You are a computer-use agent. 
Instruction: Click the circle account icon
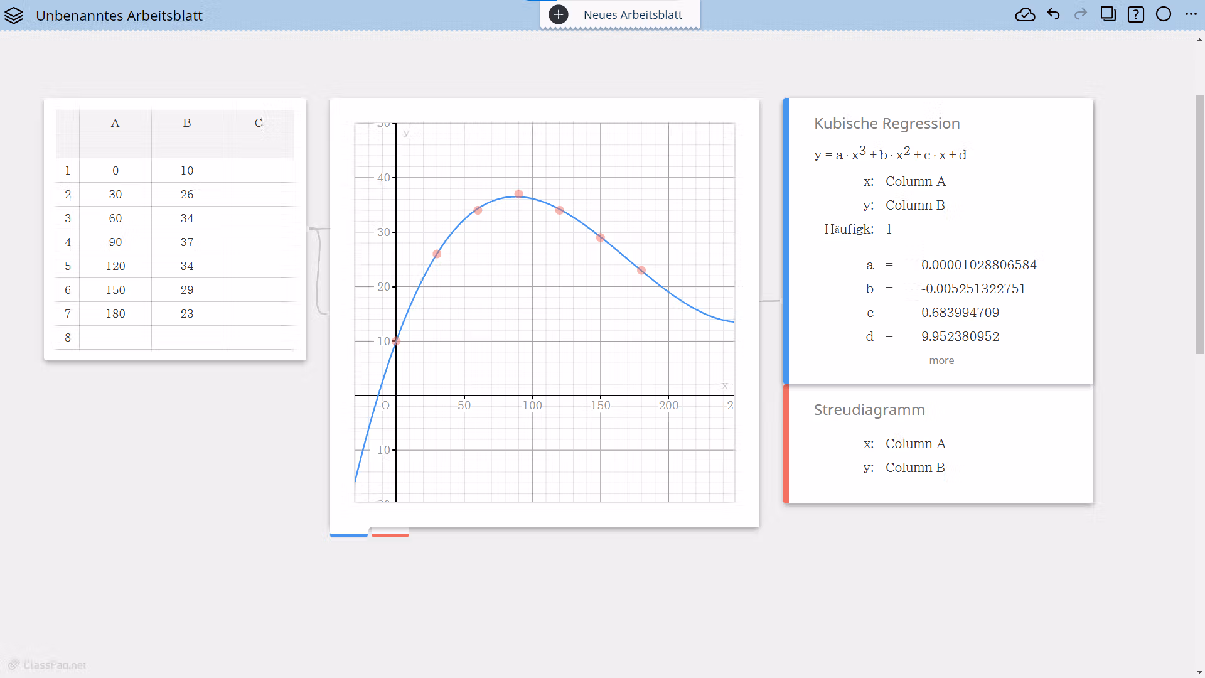click(x=1163, y=14)
